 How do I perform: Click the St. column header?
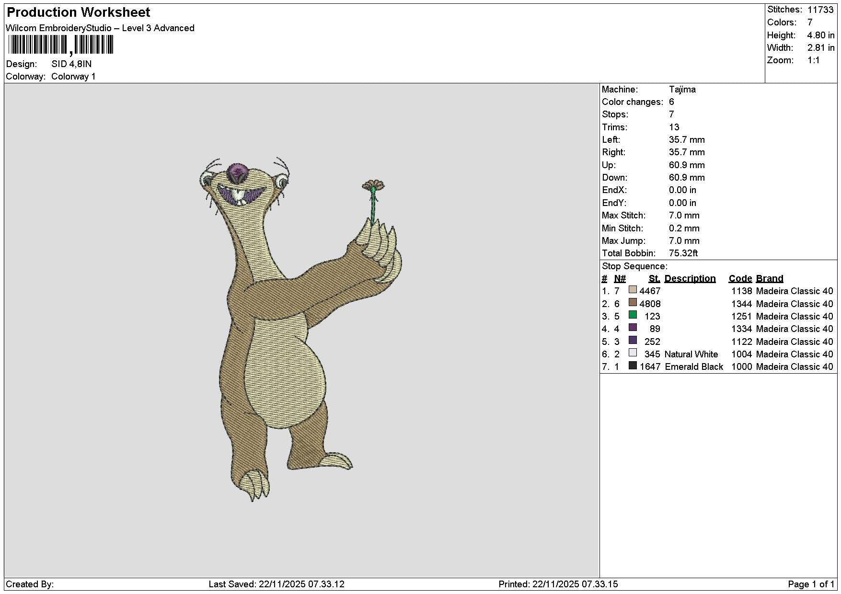(655, 278)
